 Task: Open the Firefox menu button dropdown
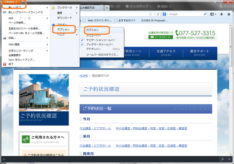pyautogui.click(x=12, y=2)
